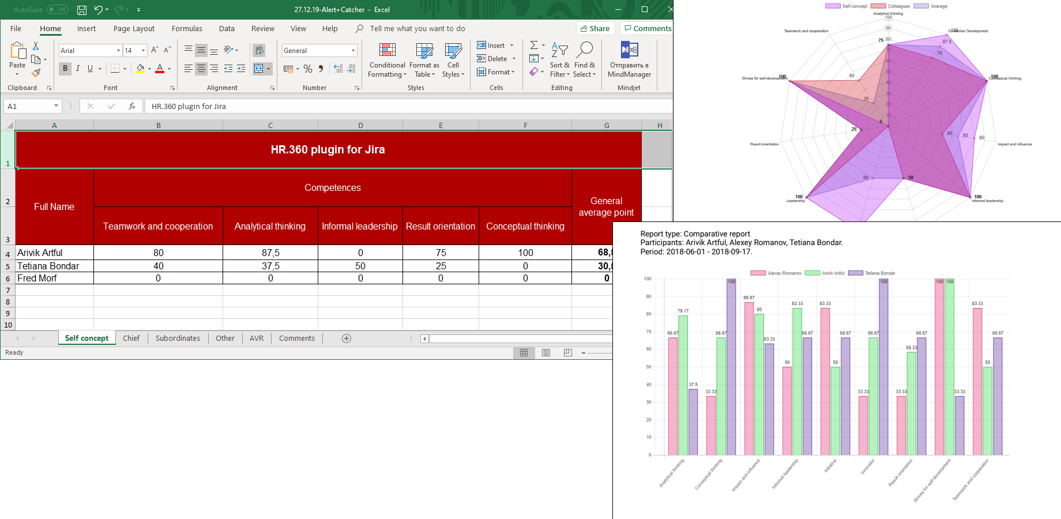
Task: Cut selection with the scissors icon
Action: [x=36, y=46]
